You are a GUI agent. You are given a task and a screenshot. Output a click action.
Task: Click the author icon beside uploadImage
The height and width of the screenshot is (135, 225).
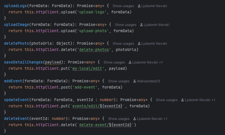141,25
